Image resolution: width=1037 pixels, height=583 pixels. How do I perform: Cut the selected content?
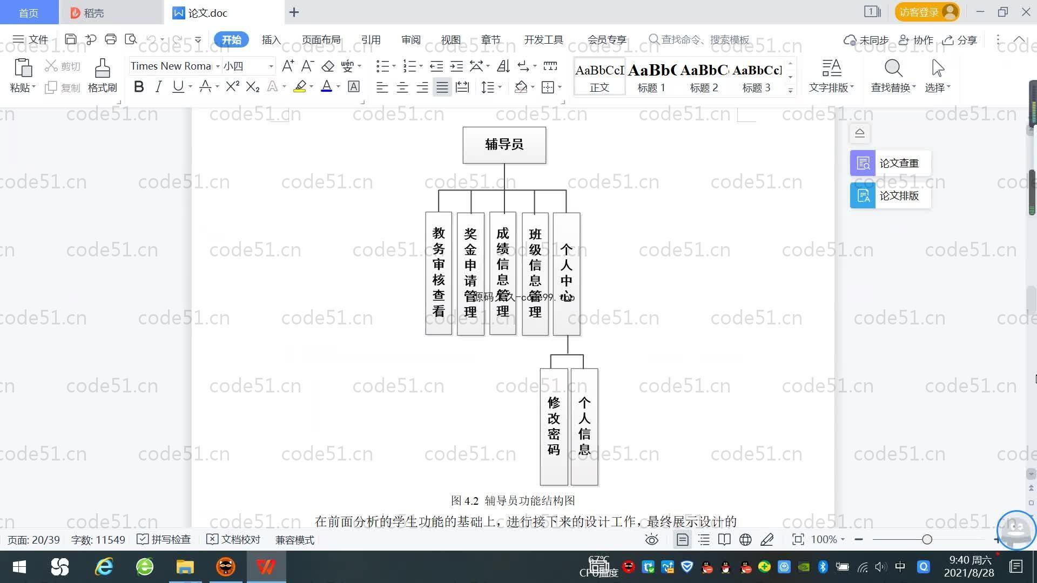63,66
